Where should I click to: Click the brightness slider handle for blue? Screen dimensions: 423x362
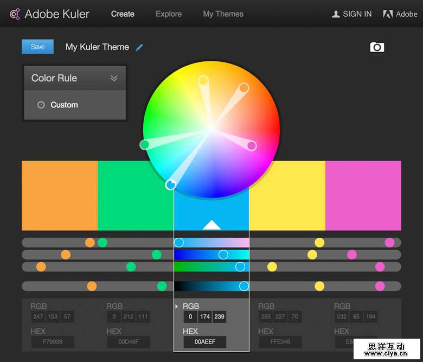pyautogui.click(x=244, y=286)
